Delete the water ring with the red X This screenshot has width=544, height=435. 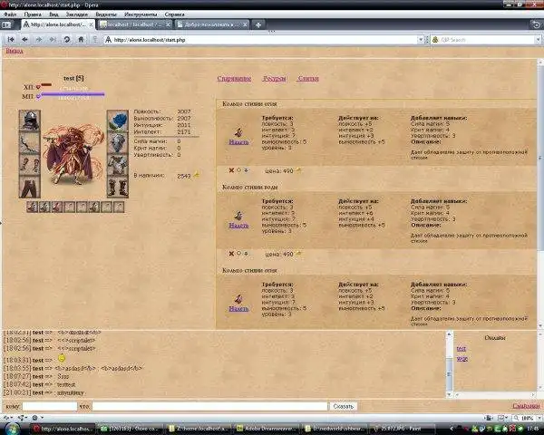pos(231,254)
